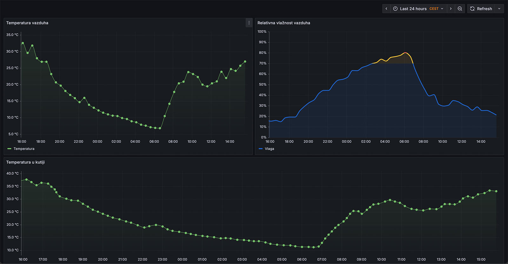This screenshot has height=264, width=508.
Task: Click the Temperatura u kutiji panel title
Action: (25, 162)
